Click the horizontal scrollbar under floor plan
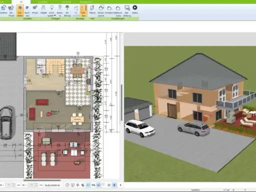 point(42,180)
